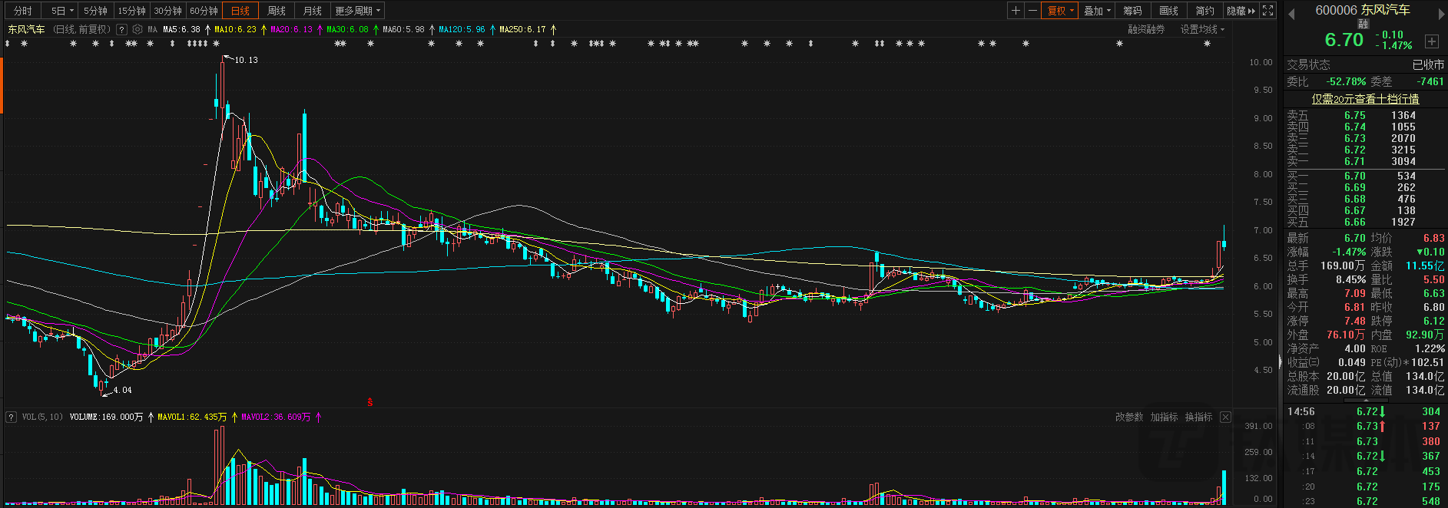Open the 设置均线 dropdown

point(1202,29)
